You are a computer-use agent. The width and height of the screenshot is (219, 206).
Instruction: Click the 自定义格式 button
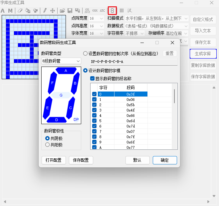203,19
